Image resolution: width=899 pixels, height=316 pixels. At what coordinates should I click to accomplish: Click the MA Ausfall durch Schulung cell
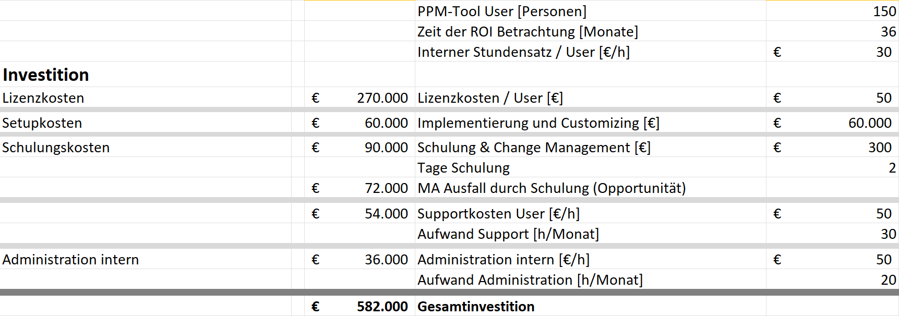[x=551, y=188]
